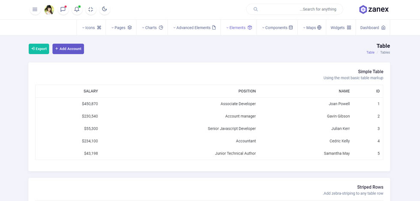Expand the Charts menu chevron
This screenshot has width=420, height=201.
click(x=143, y=28)
